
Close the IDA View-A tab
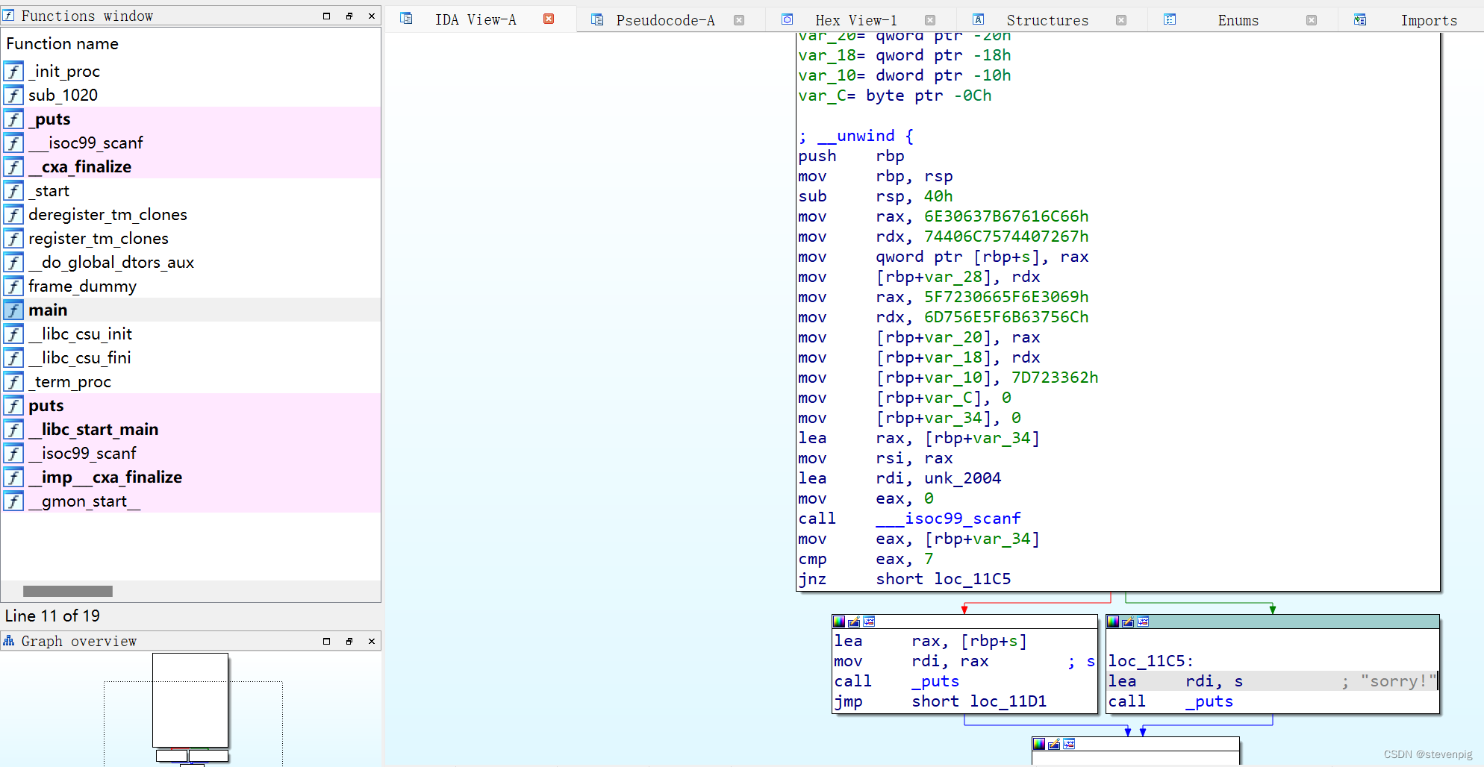[x=549, y=19]
